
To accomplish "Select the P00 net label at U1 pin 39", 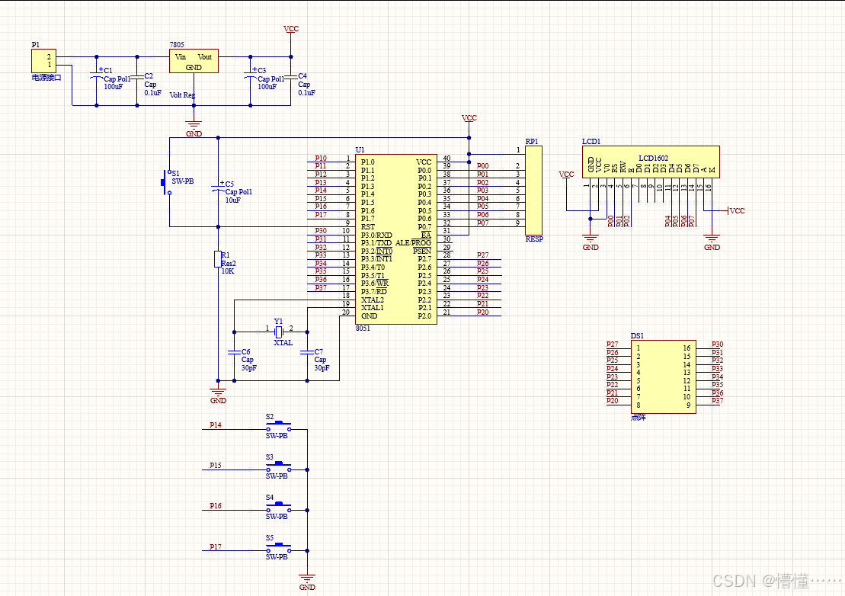I will pyautogui.click(x=482, y=166).
